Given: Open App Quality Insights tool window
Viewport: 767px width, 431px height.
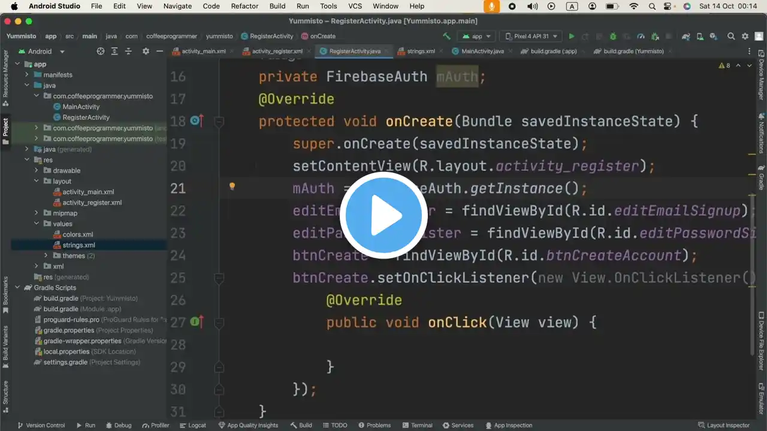Looking at the screenshot, I should (x=248, y=426).
